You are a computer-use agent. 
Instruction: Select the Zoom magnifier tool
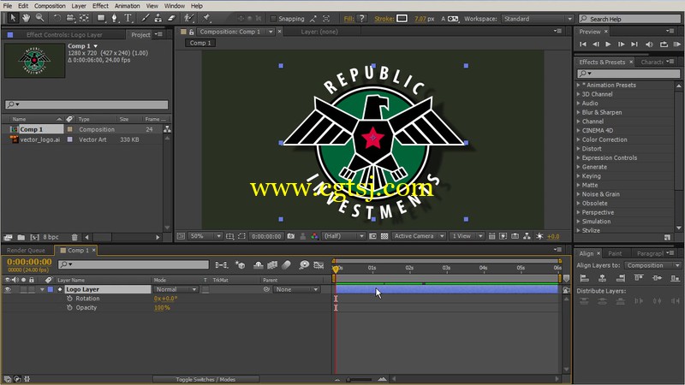[x=39, y=18]
